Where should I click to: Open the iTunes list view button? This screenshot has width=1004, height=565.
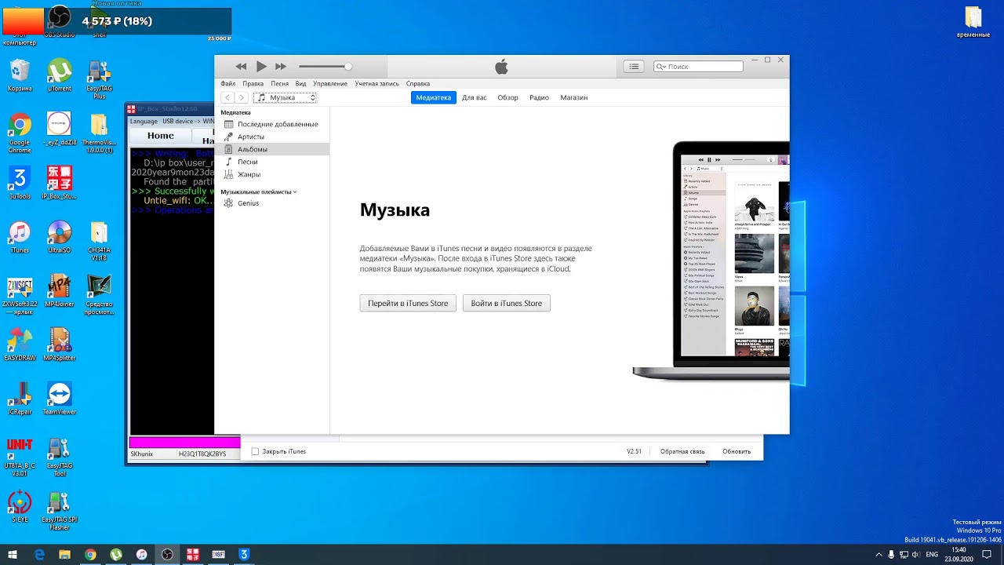coord(634,67)
